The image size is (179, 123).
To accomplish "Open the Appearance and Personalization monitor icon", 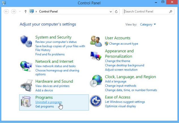I will tap(96, 56).
